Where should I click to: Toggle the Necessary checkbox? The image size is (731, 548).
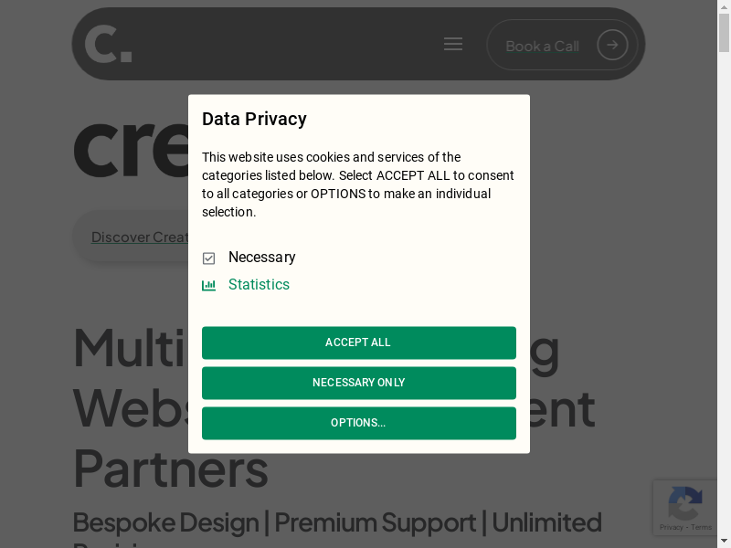tap(209, 258)
